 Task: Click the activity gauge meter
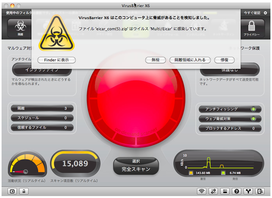click(x=27, y=164)
